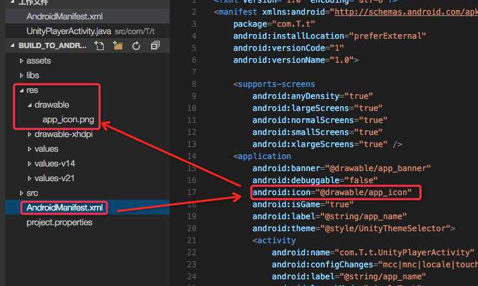This screenshot has width=478, height=286.
Task: Open AndroidManifest.xml in working files list
Action: pos(64,17)
